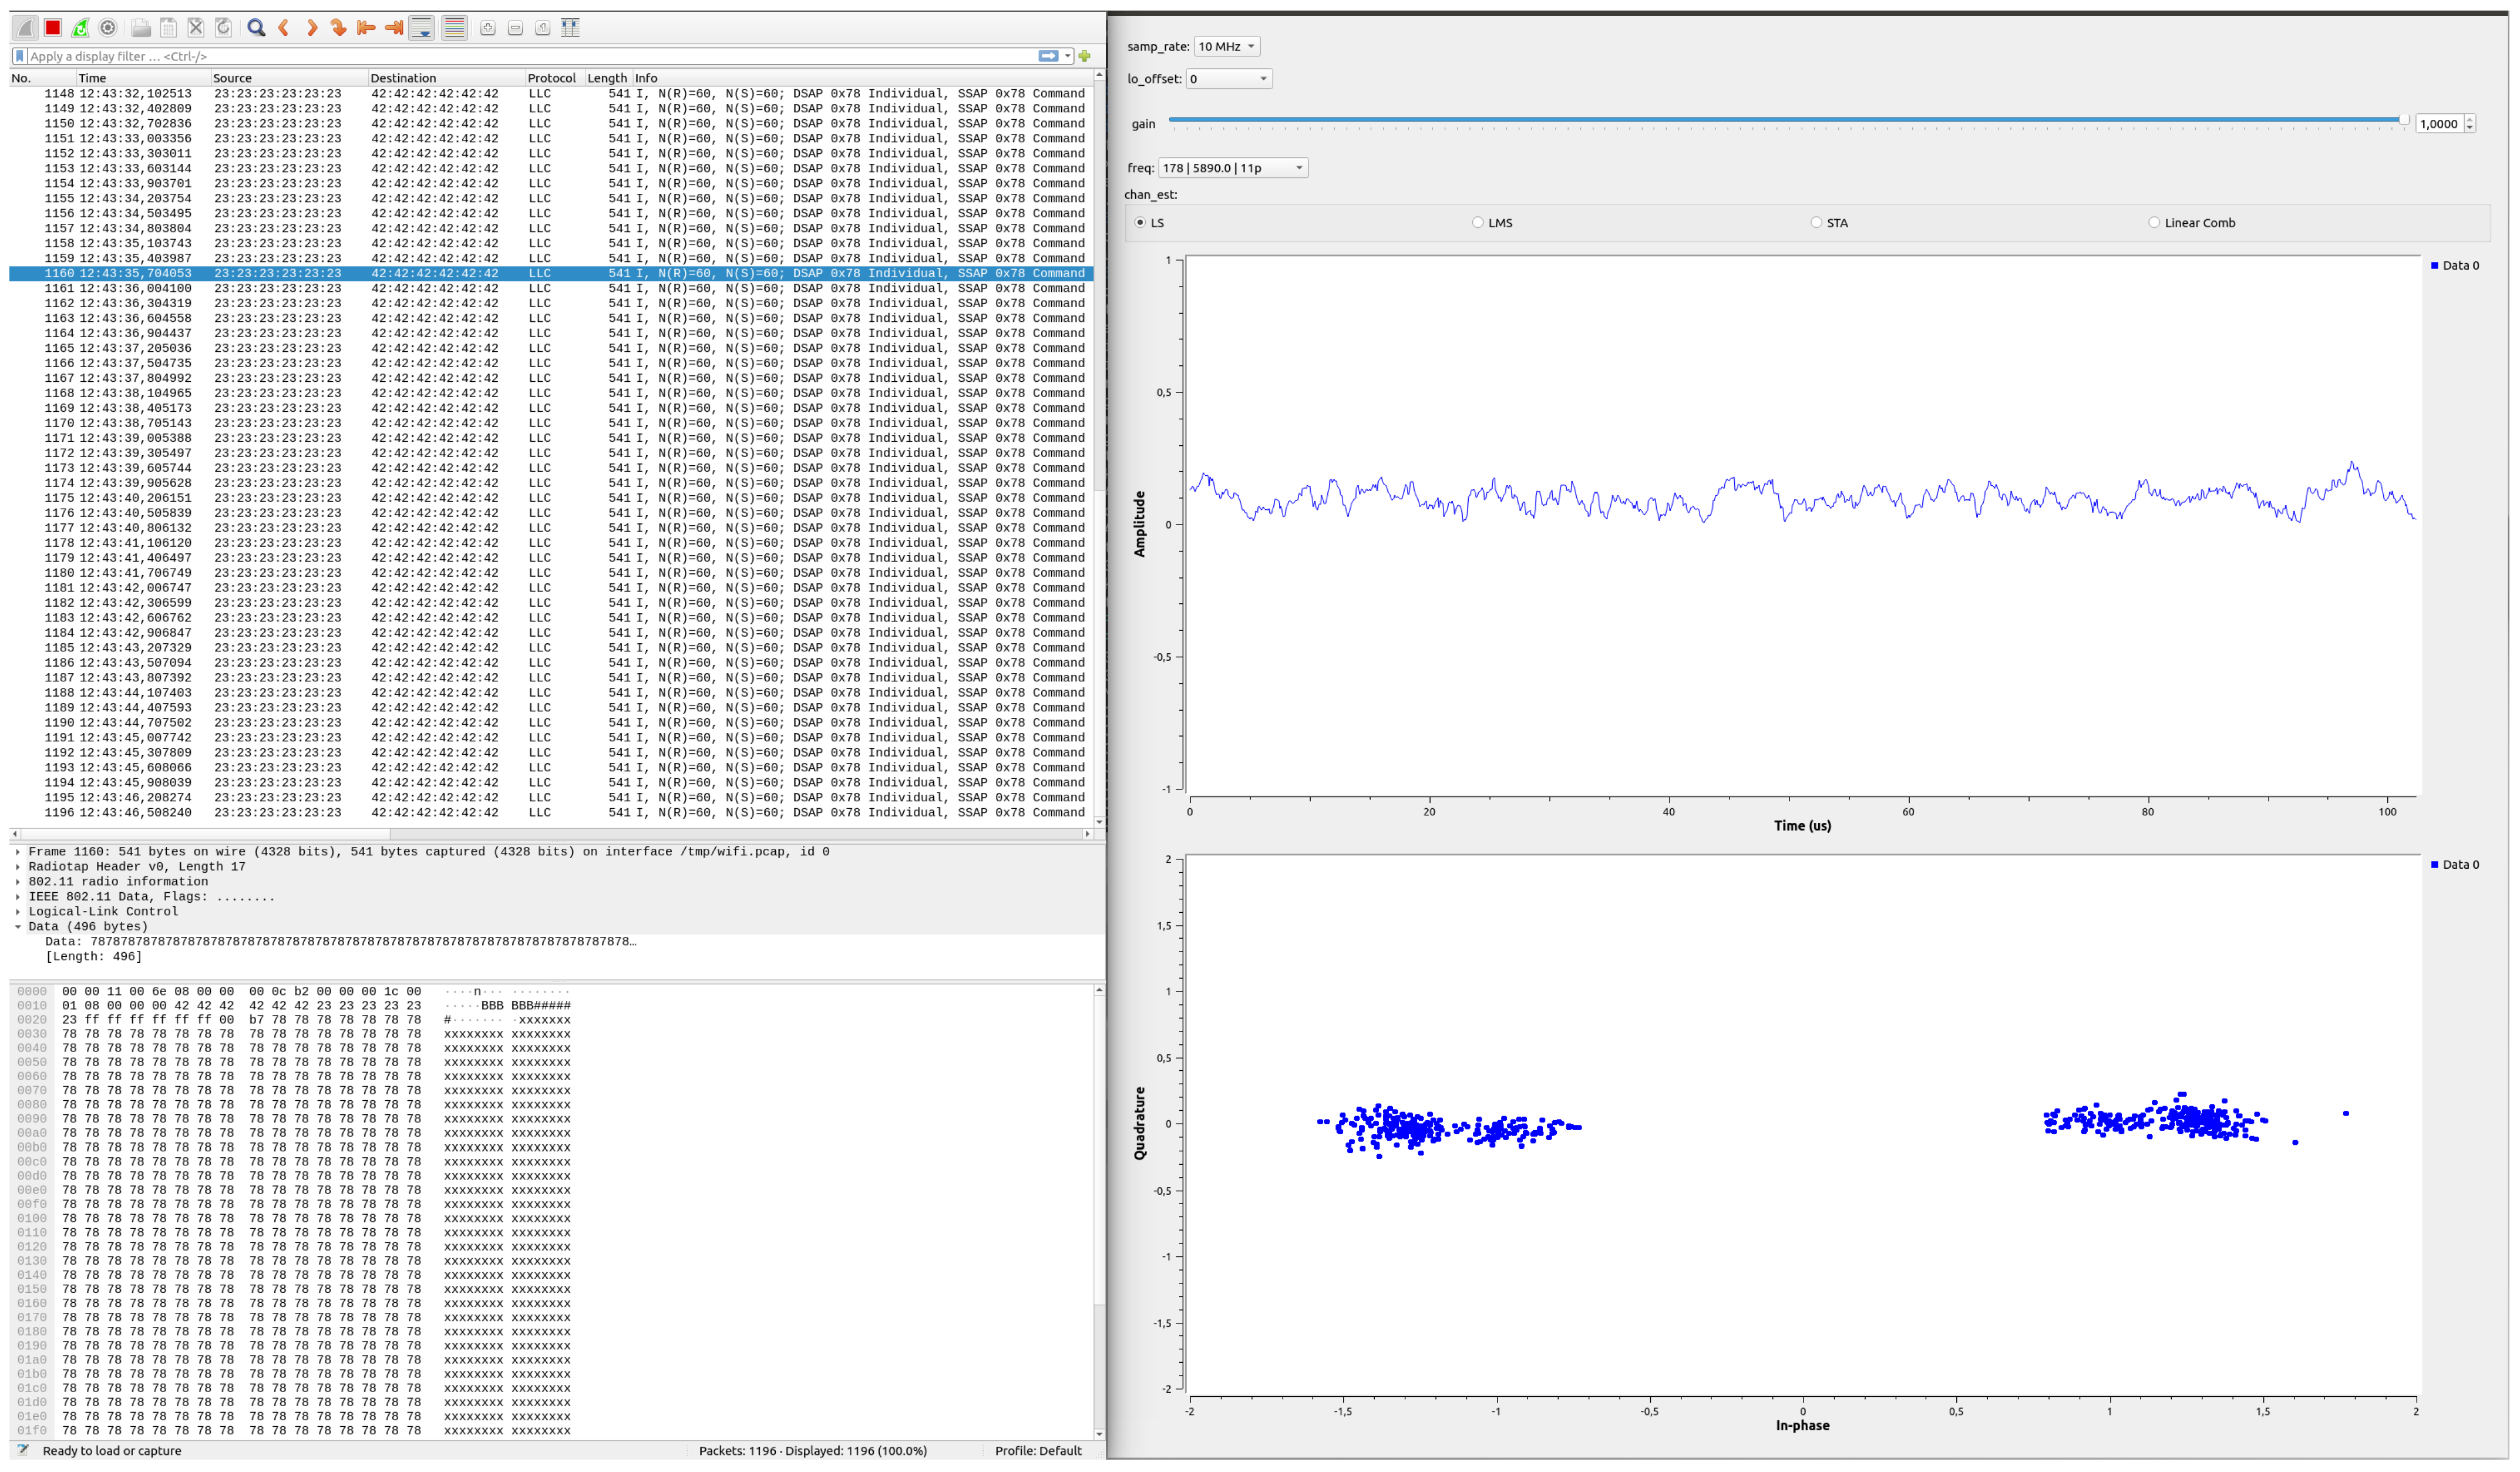
Task: Sort packets by Protocol column header
Action: pos(551,78)
